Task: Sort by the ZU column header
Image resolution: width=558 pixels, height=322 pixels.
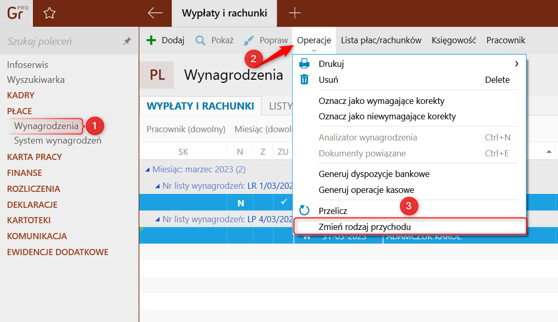Action: [x=283, y=152]
